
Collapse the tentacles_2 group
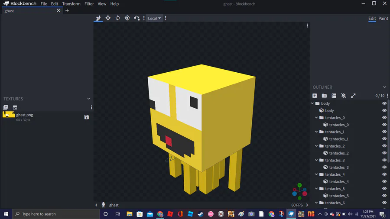pos(316,146)
